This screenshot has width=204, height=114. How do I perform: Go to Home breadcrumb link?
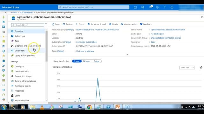pyautogui.click(x=14, y=13)
